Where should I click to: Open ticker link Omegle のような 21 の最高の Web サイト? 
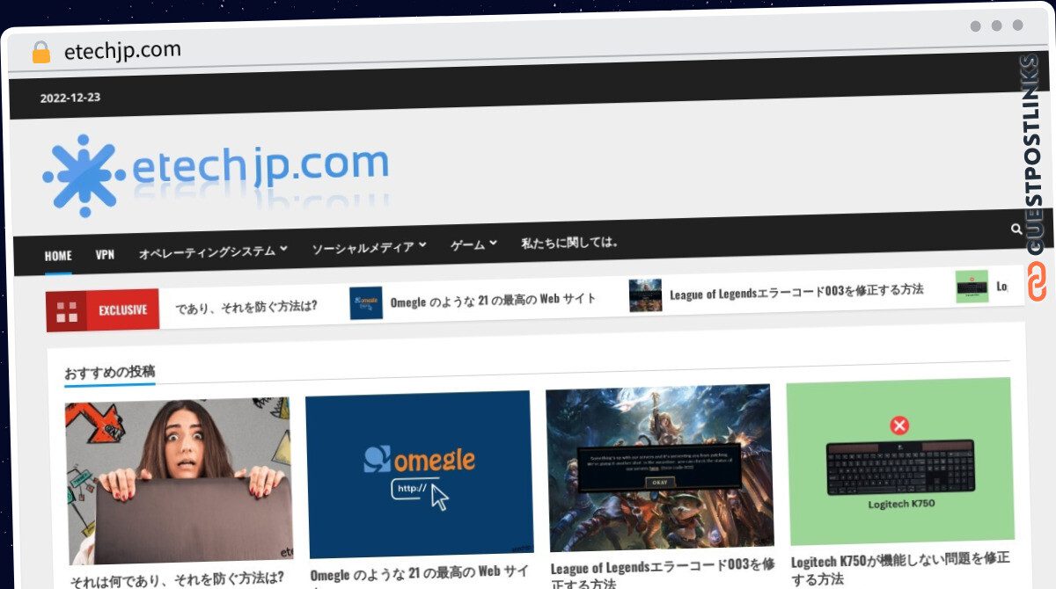pos(493,300)
